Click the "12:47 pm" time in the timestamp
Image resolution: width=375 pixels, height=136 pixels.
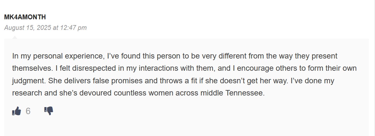[x=73, y=28]
